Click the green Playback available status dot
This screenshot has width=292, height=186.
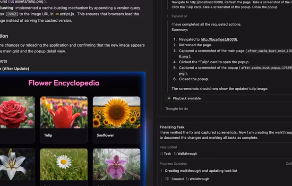click(169, 98)
